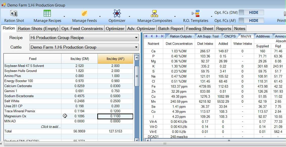Open the Recipe combo box

84,38
